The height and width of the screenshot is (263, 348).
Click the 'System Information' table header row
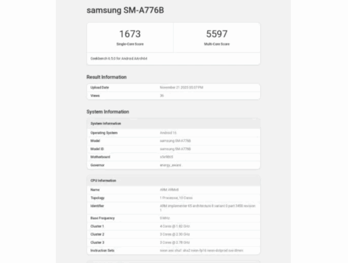pos(173,124)
